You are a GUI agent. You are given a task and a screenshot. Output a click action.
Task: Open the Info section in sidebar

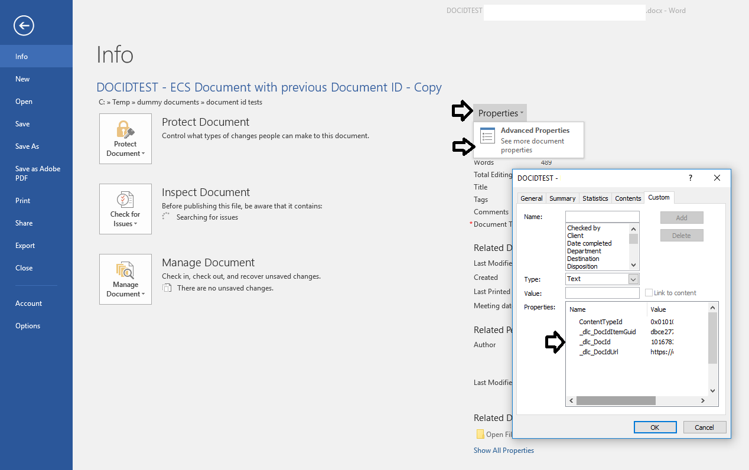[36, 57]
